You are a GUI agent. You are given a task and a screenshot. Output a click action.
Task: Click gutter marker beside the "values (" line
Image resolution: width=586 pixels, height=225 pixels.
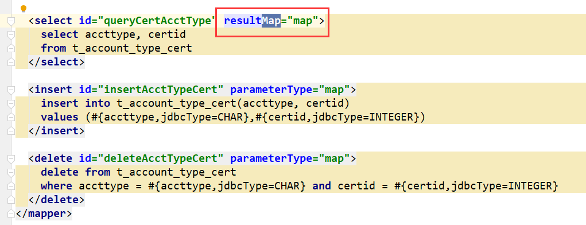[11, 117]
